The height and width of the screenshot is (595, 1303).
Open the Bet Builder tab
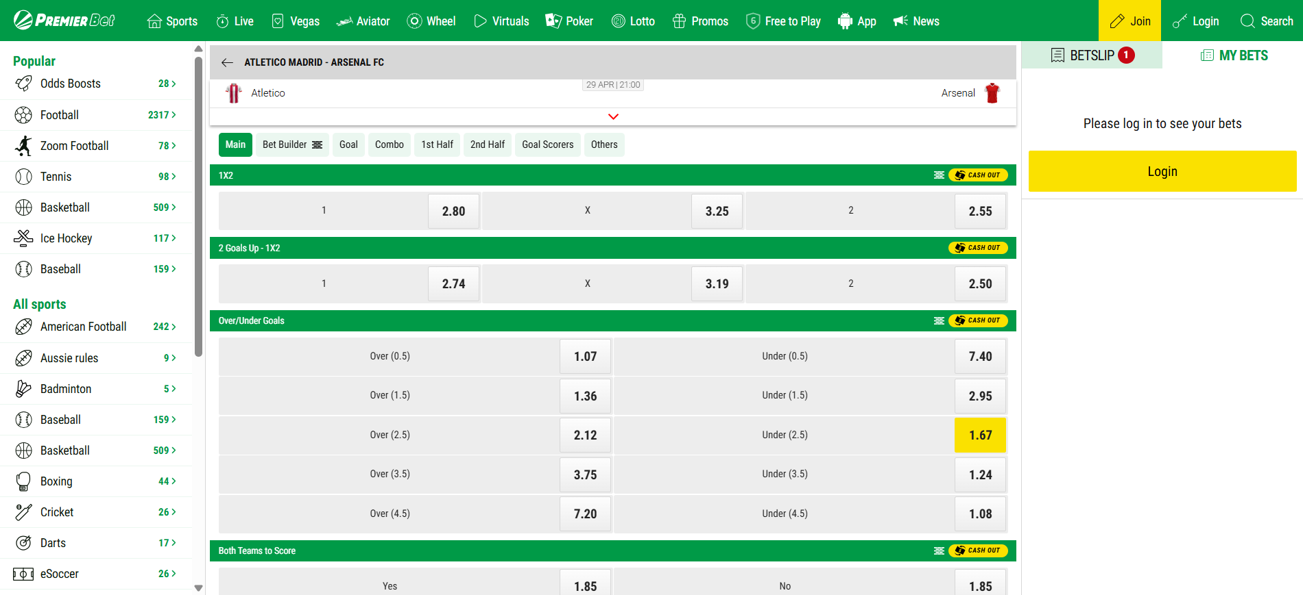(x=292, y=144)
